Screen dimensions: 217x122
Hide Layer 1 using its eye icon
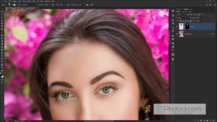tap(177, 26)
